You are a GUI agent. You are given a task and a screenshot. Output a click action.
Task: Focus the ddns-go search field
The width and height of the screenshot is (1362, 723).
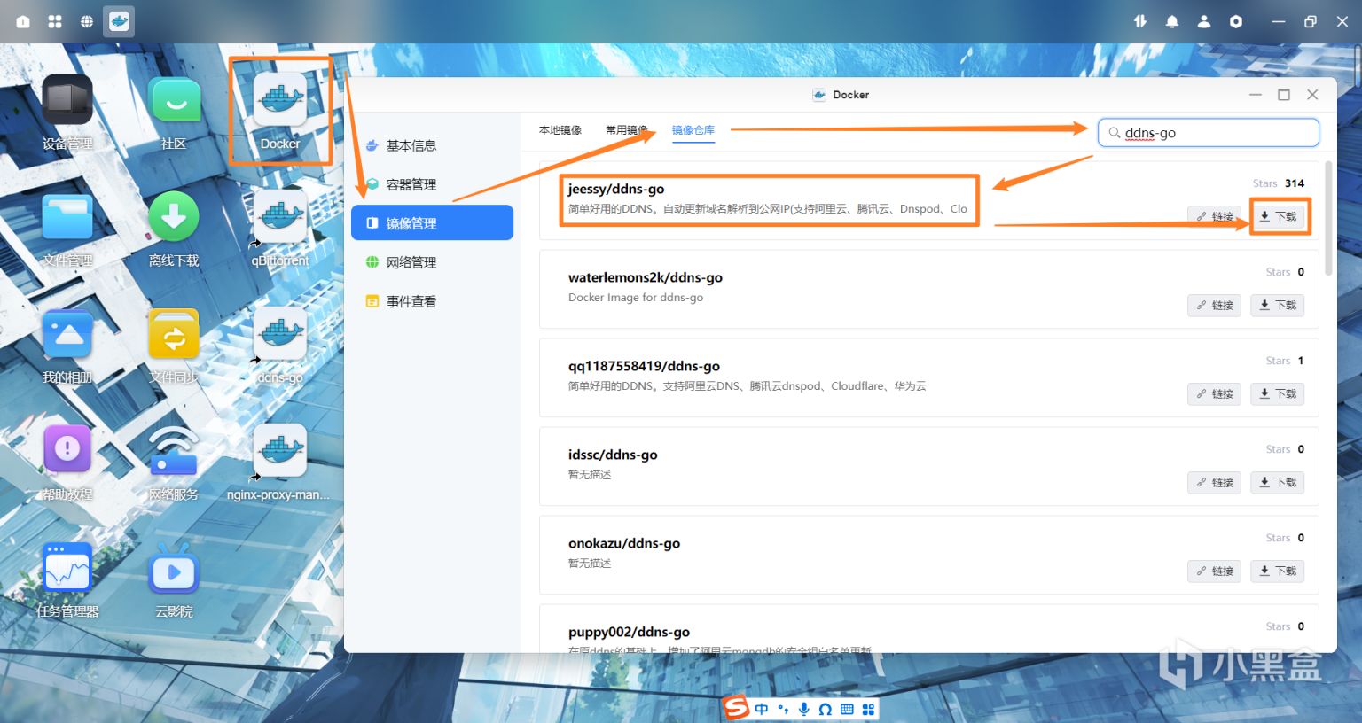click(1209, 133)
